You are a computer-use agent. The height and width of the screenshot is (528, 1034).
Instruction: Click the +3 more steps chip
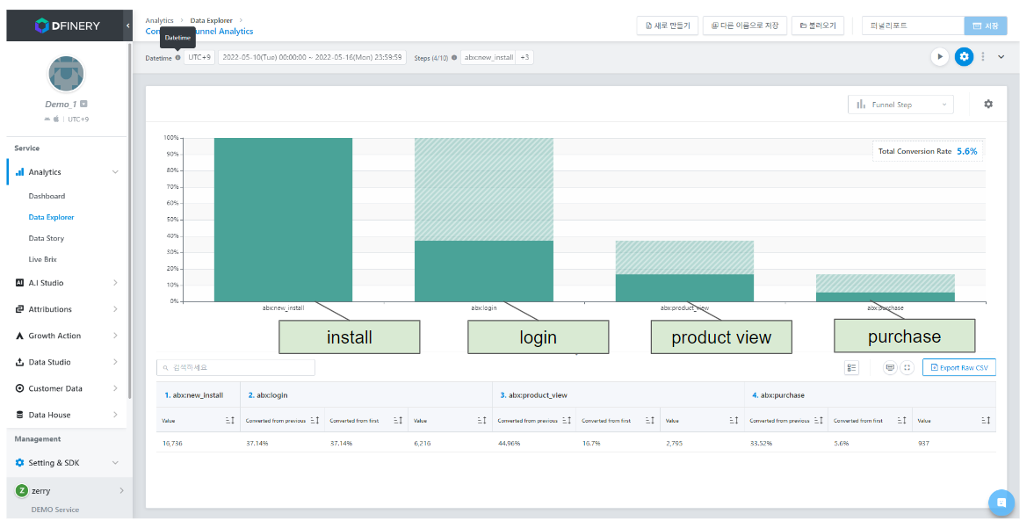tap(525, 57)
